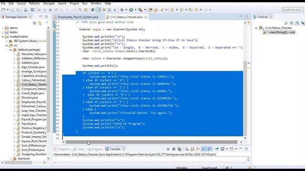Viewport: 305px width, 171px height.
Task: Toggle Mark Occurrences in toolbar
Action: click(98, 9)
